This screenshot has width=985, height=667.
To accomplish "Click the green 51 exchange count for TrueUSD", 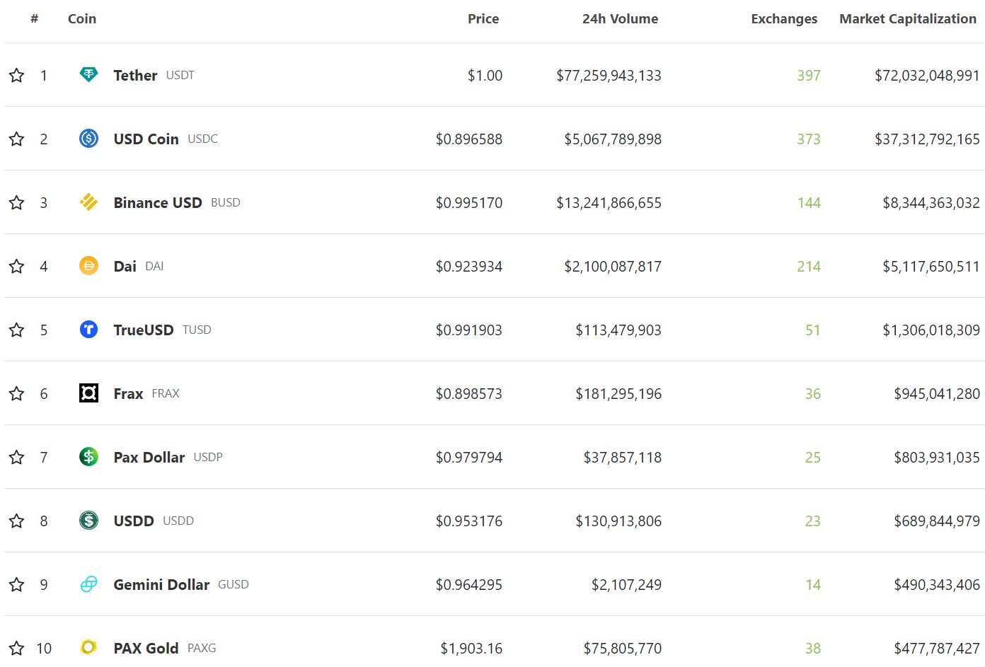I will (812, 330).
